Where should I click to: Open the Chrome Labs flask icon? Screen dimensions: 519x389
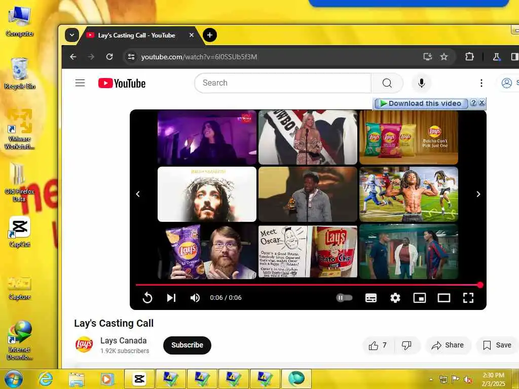coord(496,57)
